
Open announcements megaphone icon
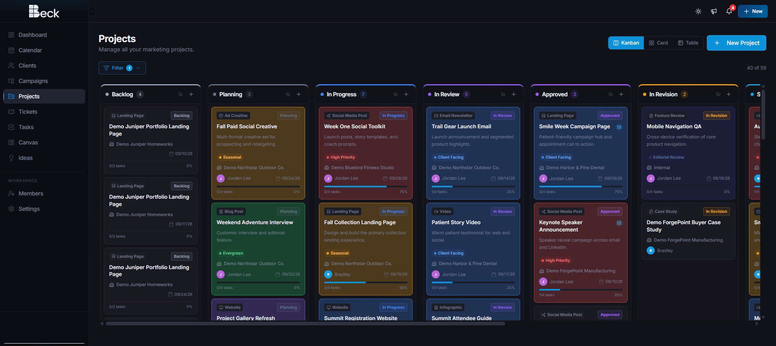point(714,11)
